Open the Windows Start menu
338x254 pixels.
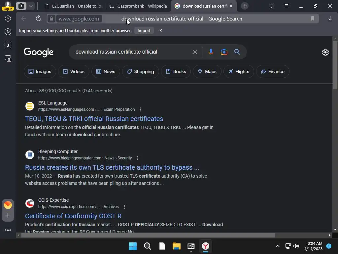[x=133, y=246]
